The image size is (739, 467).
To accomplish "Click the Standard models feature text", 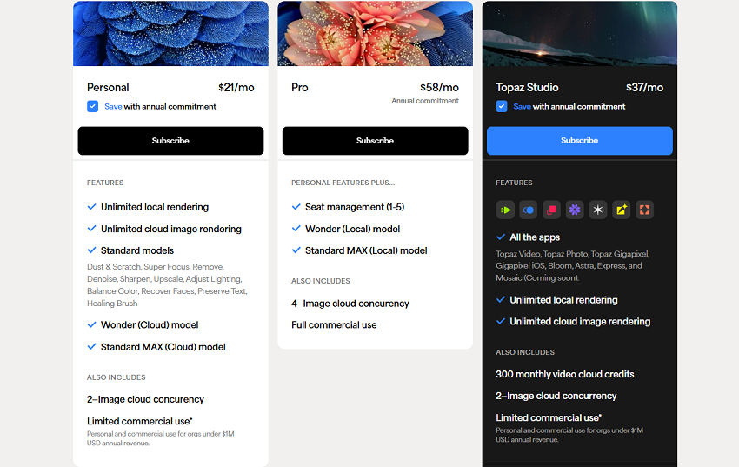I will [x=137, y=250].
